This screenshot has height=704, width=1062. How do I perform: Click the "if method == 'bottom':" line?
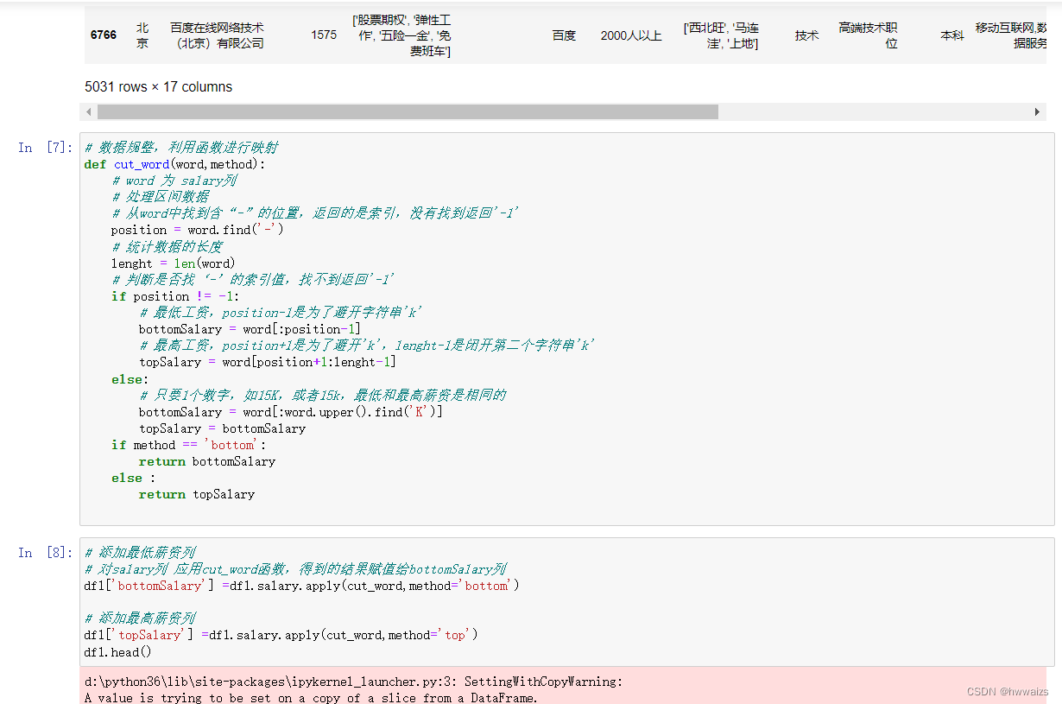click(x=188, y=445)
